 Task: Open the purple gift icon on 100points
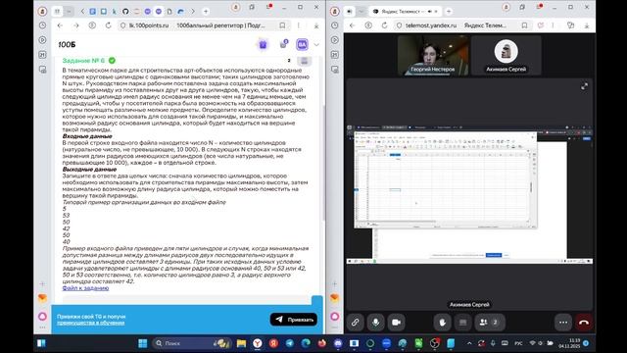263,44
